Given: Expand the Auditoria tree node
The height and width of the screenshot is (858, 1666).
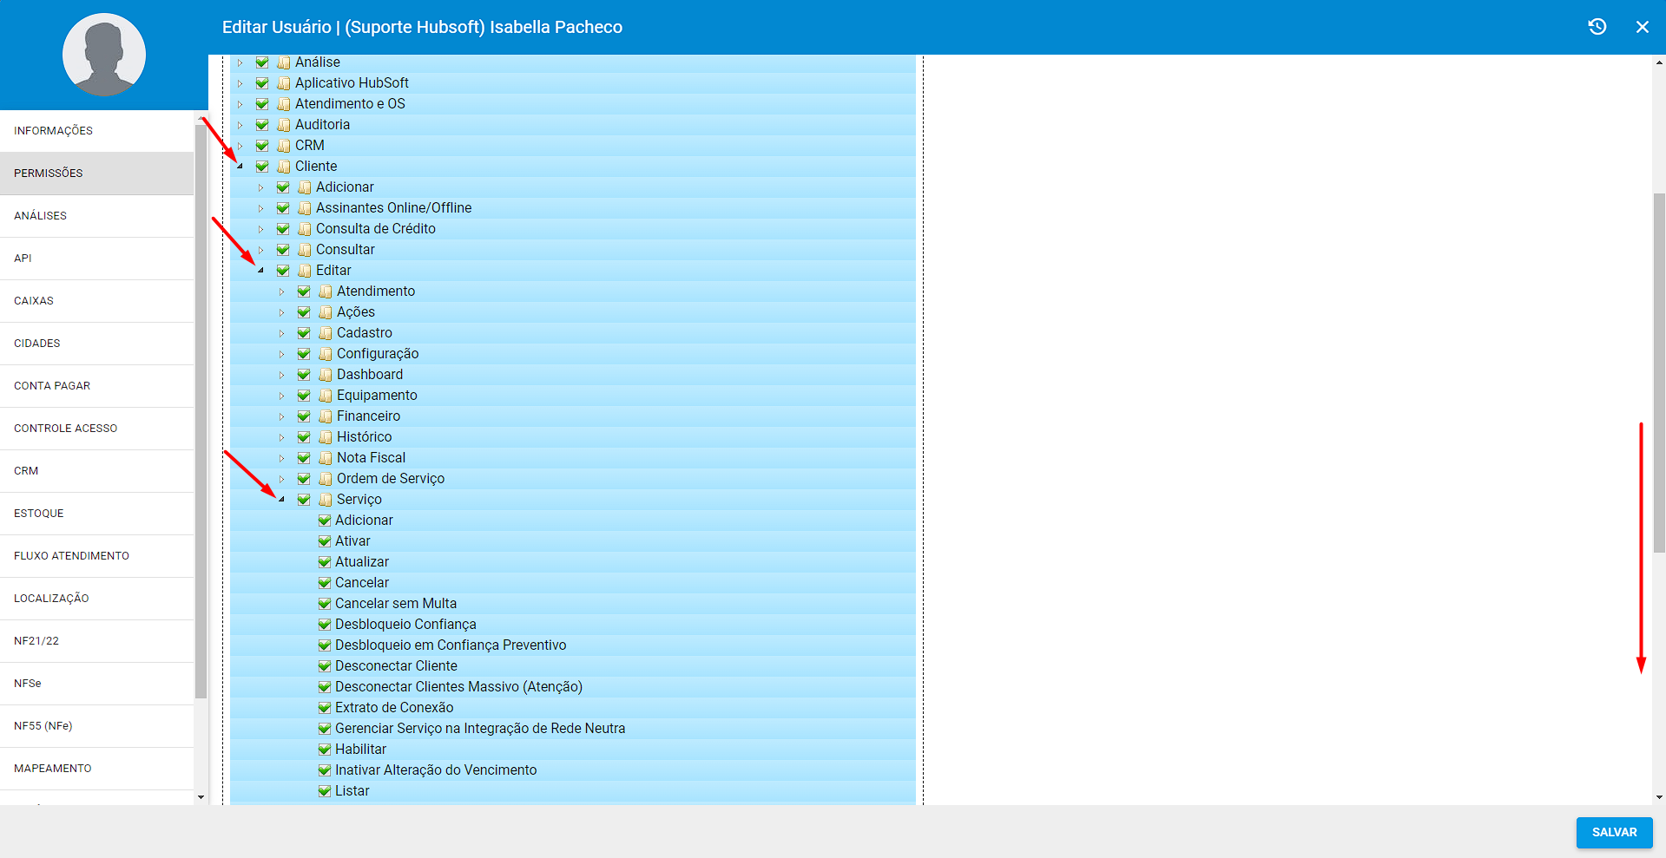Looking at the screenshot, I should [240, 125].
